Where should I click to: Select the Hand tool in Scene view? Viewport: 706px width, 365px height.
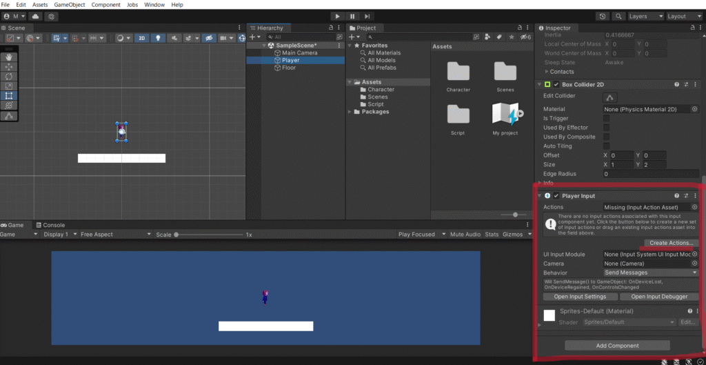(x=10, y=57)
